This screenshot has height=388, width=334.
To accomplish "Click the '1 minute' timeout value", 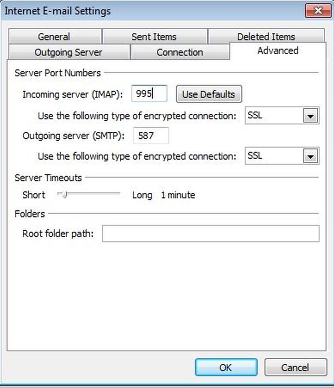I will click(178, 195).
